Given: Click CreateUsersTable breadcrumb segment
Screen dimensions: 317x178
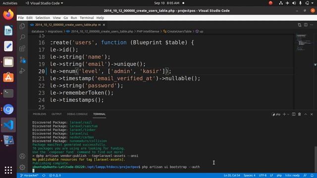Looking at the screenshot, I should 177,32.
